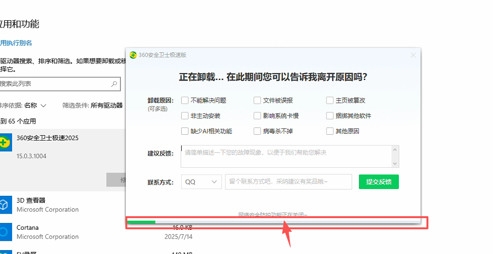Check the 不能解决问题 checkbox
The height and width of the screenshot is (254, 493).
(x=185, y=101)
